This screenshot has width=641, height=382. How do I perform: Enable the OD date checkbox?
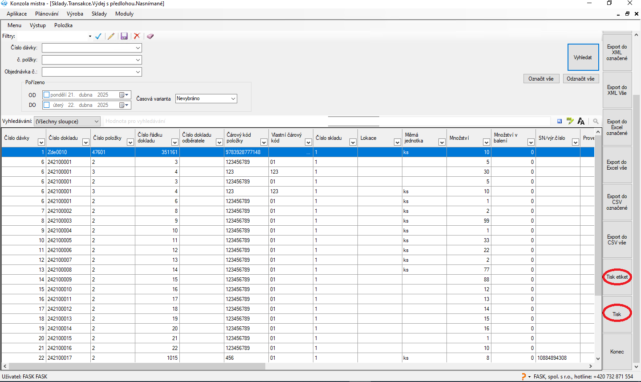click(x=46, y=95)
